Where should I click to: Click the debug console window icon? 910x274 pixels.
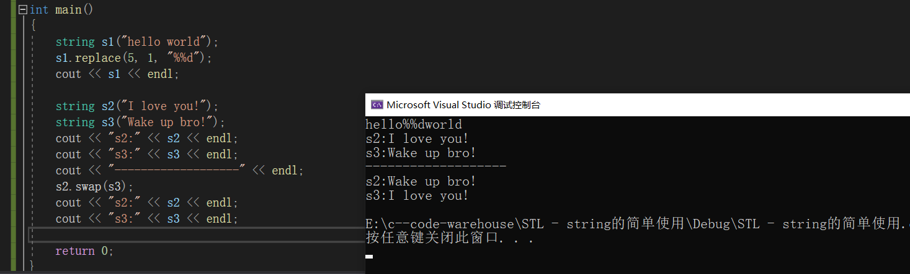pyautogui.click(x=376, y=105)
